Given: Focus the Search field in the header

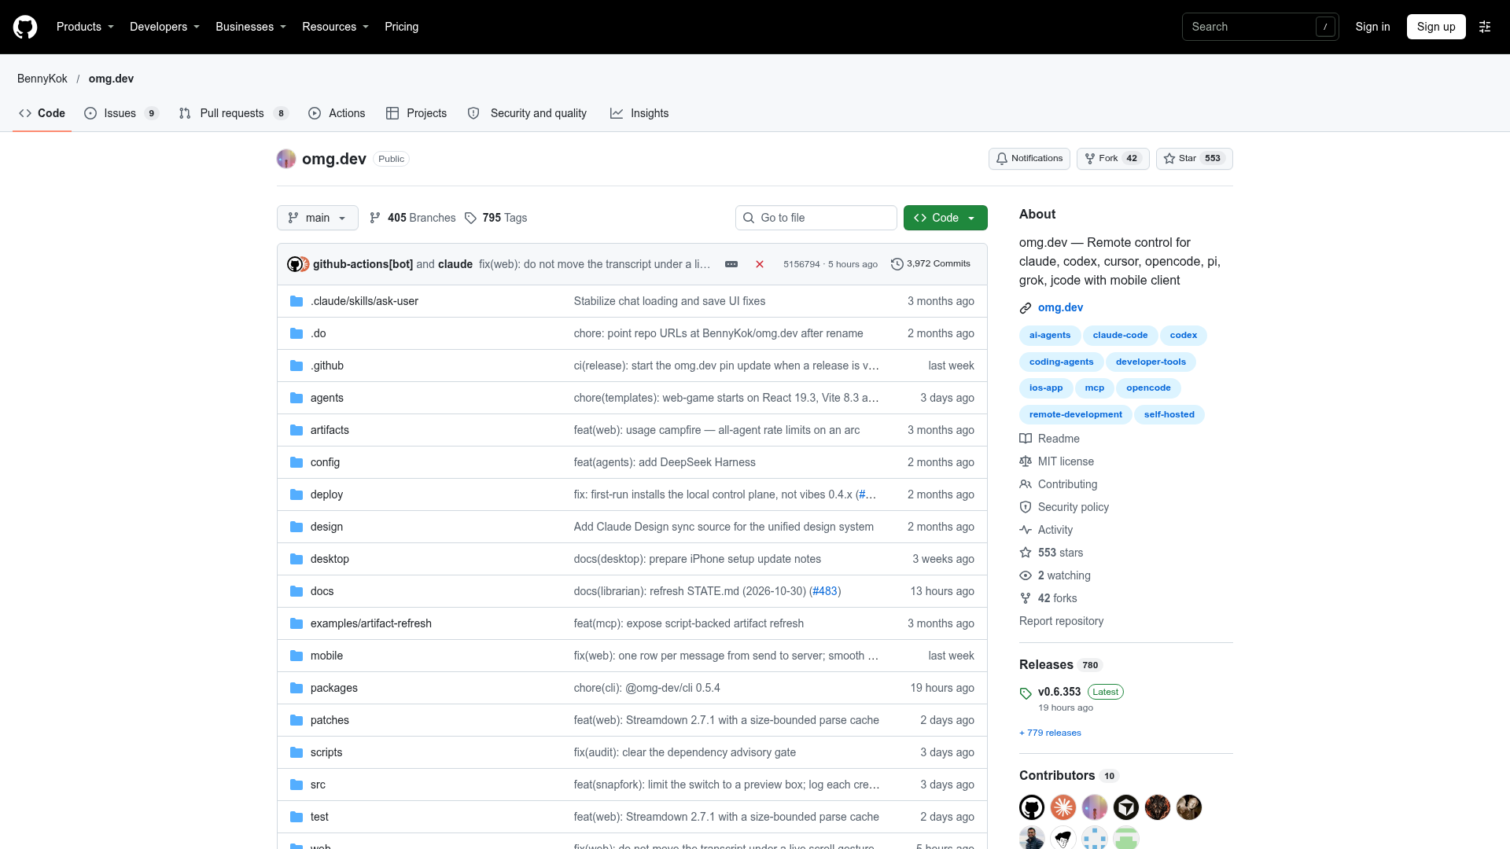Looking at the screenshot, I should (x=1260, y=27).
